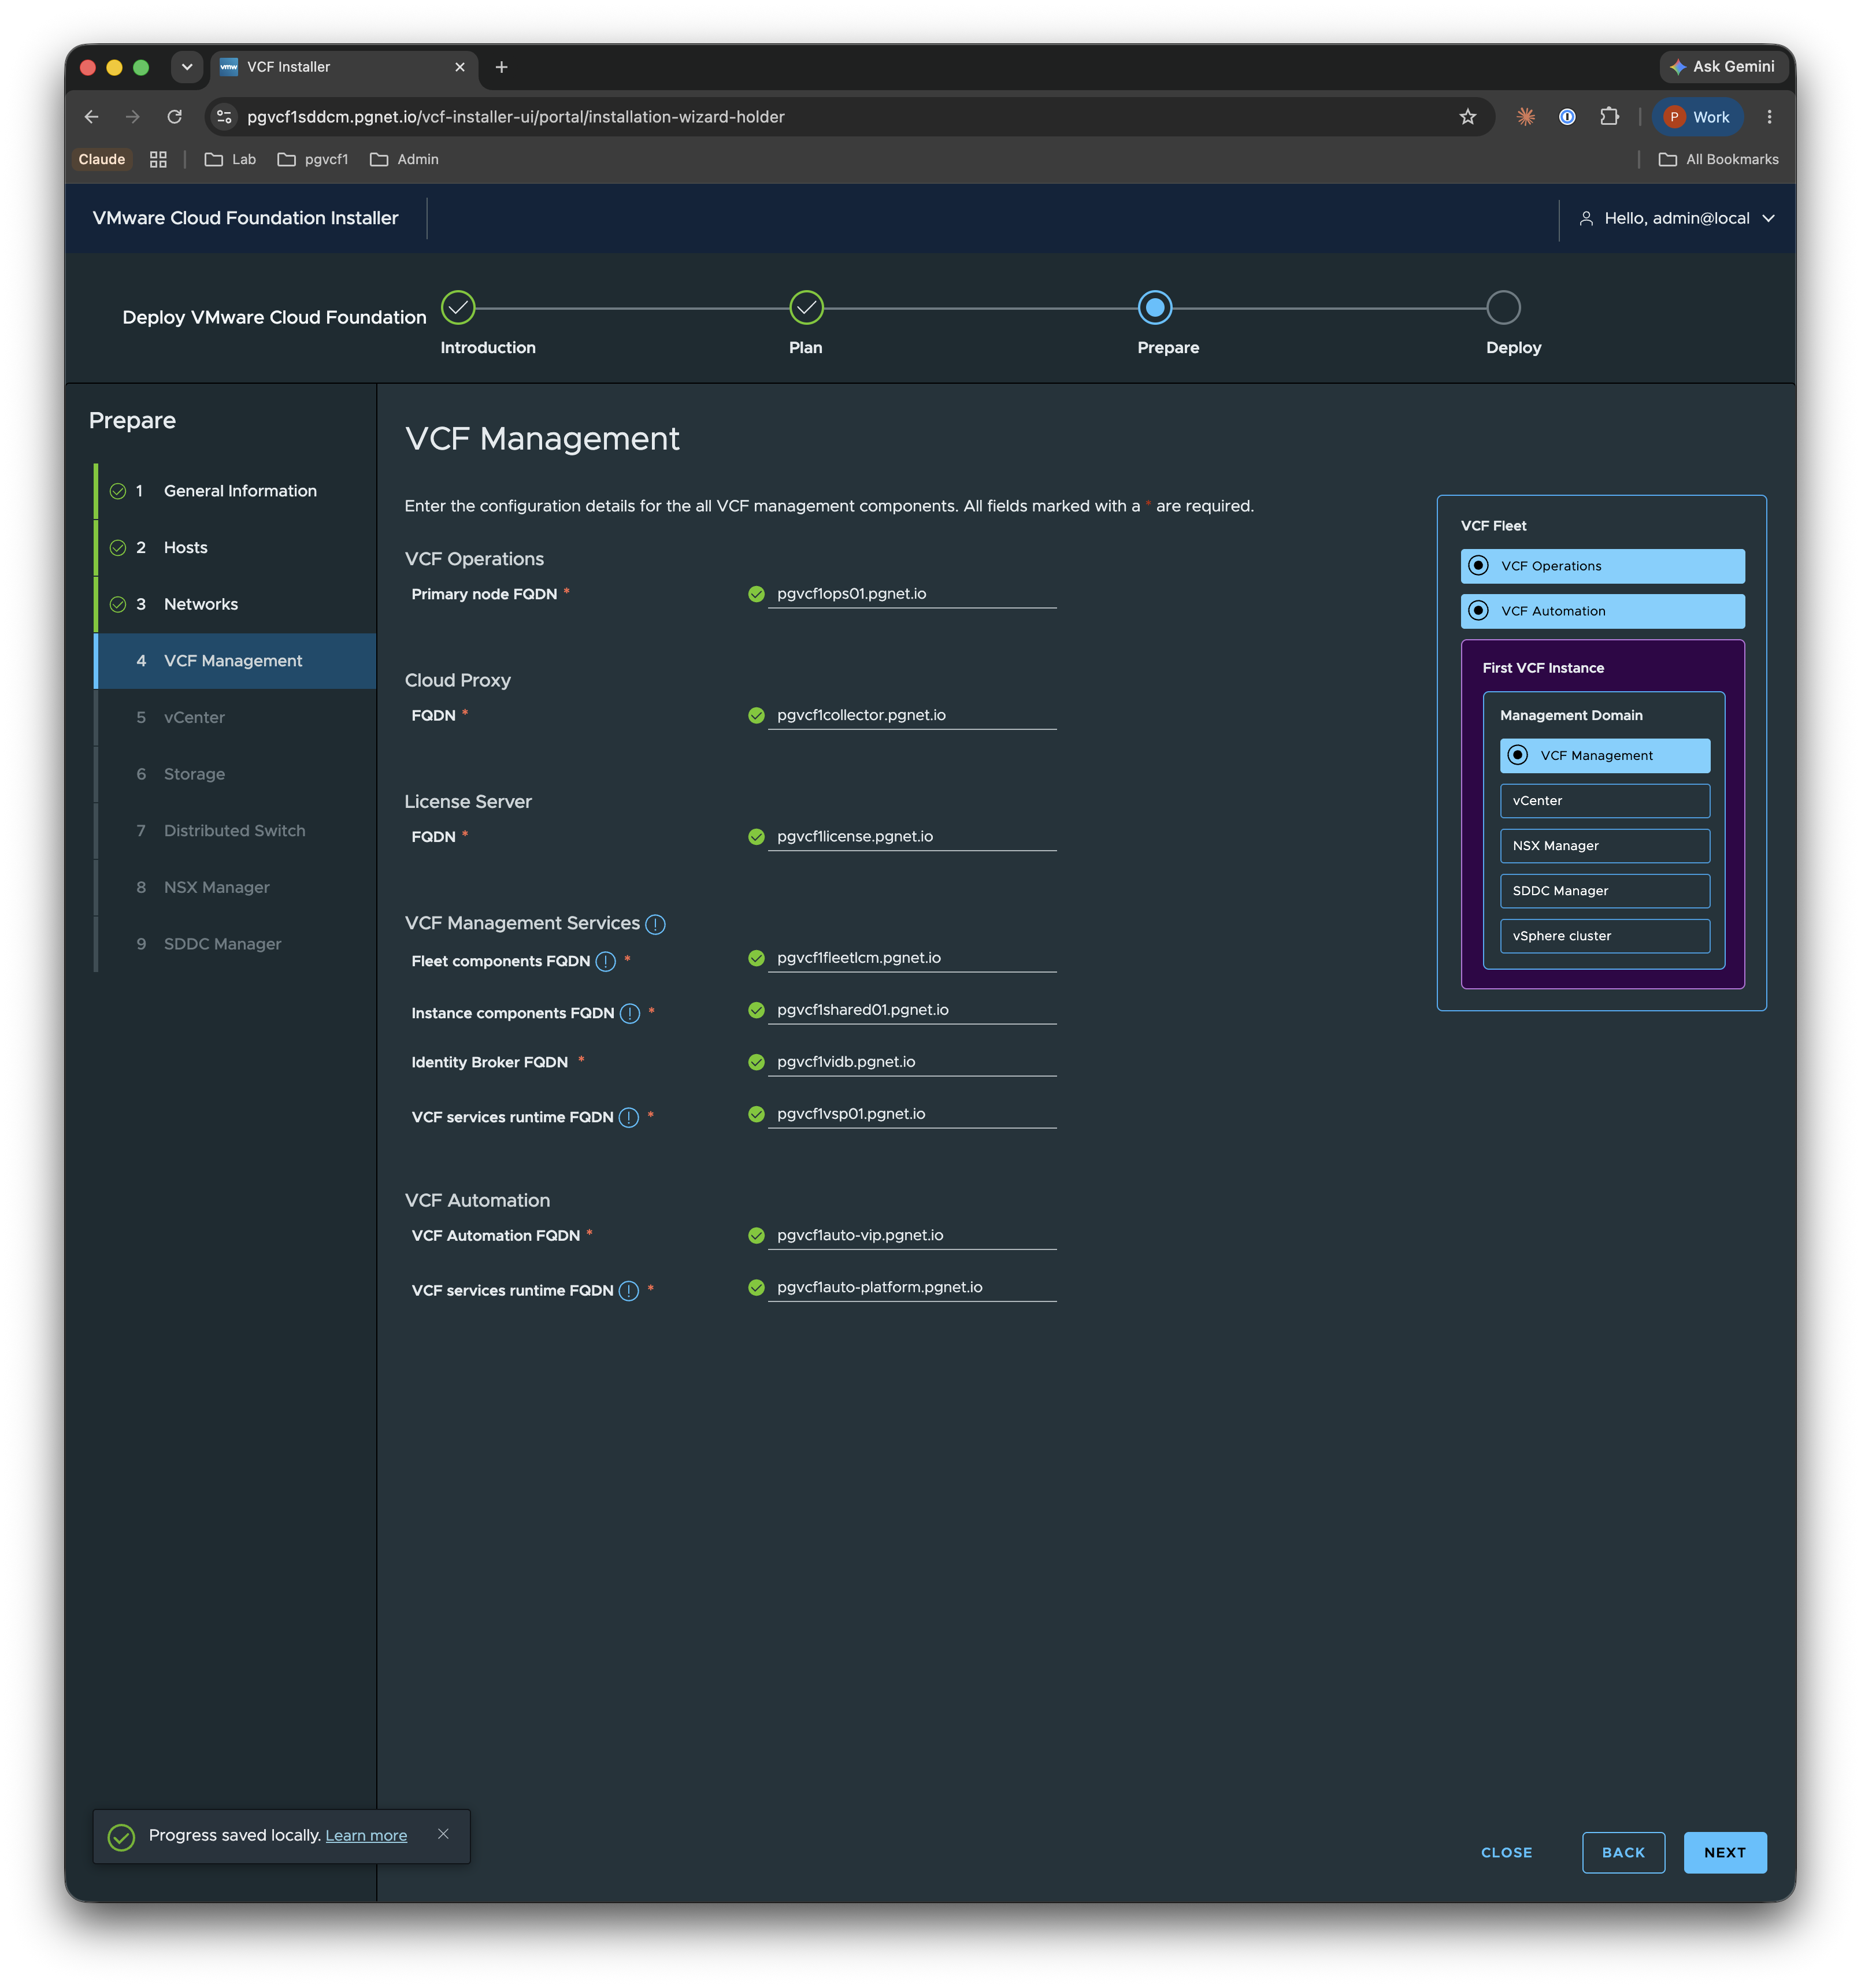Bookmark this page with the star icon
The image size is (1861, 1988).
(x=1467, y=117)
